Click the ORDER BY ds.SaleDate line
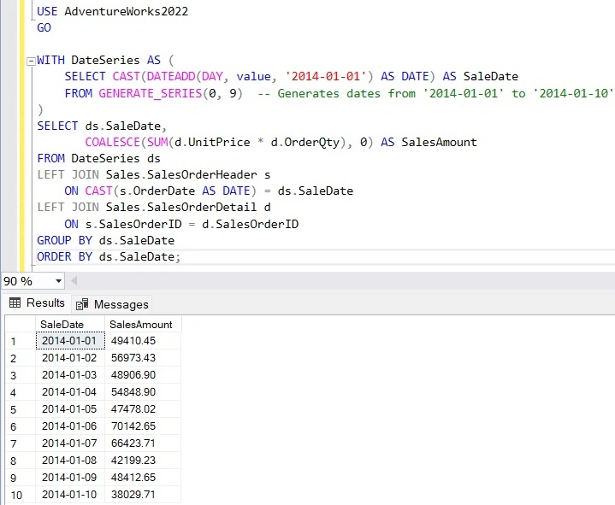The width and height of the screenshot is (615, 505). (109, 256)
